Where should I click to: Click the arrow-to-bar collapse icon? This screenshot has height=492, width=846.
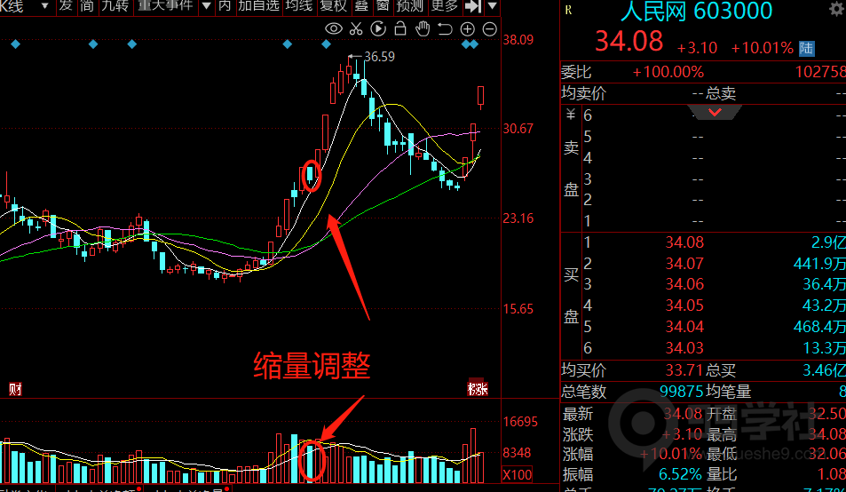coord(473,6)
